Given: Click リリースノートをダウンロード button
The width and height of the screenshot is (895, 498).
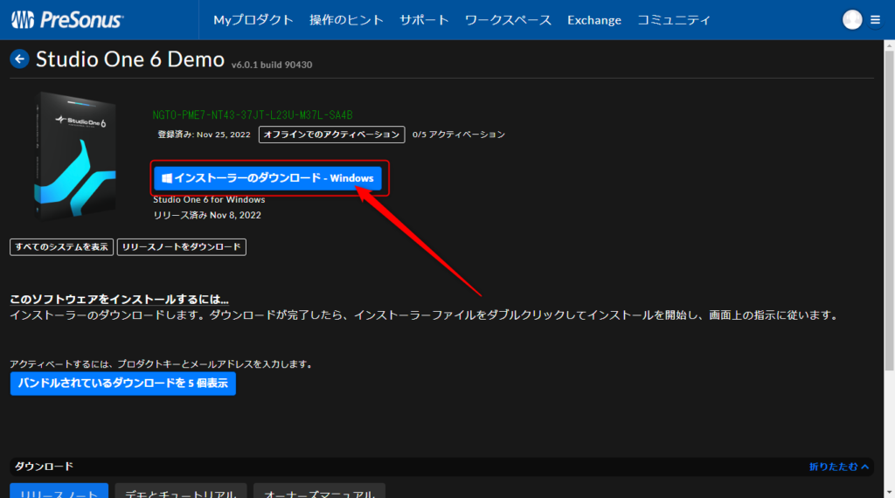Looking at the screenshot, I should click(x=182, y=247).
